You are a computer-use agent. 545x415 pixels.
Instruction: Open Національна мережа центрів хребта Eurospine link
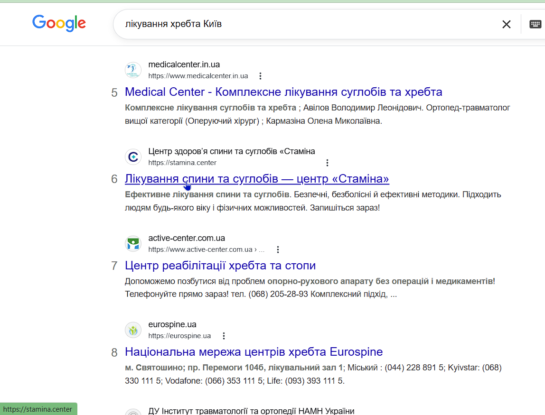click(254, 352)
